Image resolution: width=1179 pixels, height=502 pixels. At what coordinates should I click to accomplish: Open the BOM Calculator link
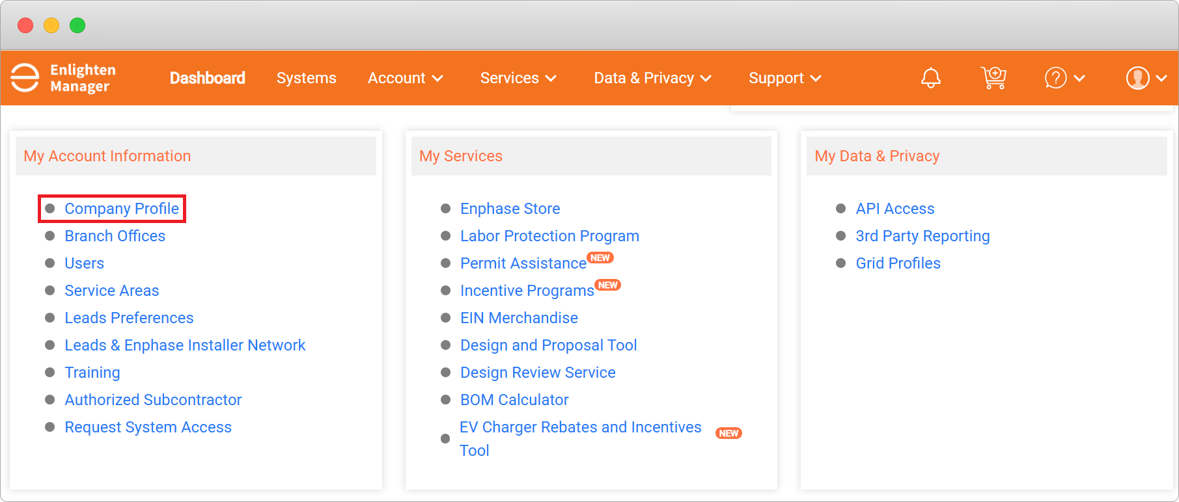pyautogui.click(x=514, y=400)
